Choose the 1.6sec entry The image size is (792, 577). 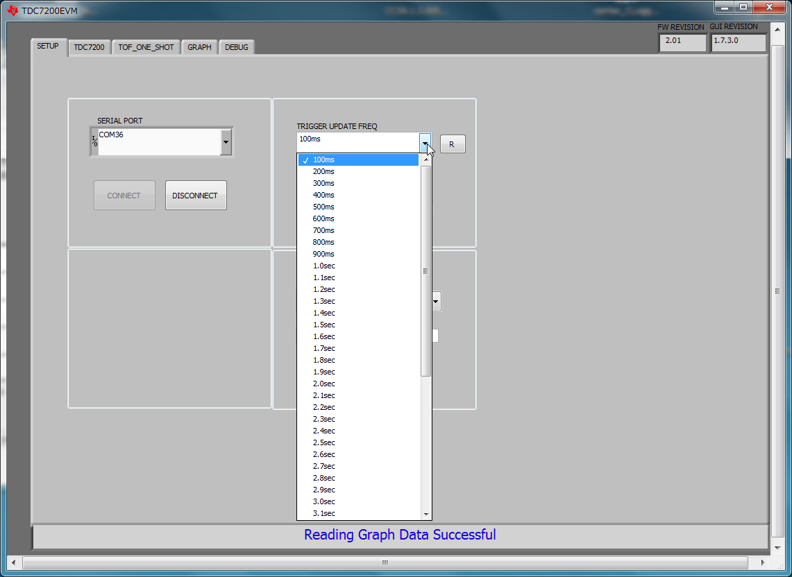359,336
